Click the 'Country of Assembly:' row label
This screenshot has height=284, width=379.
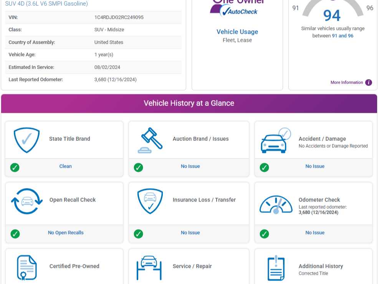point(31,42)
